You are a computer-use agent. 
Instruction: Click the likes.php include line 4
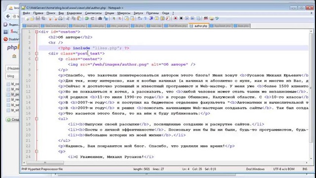tap(94, 48)
